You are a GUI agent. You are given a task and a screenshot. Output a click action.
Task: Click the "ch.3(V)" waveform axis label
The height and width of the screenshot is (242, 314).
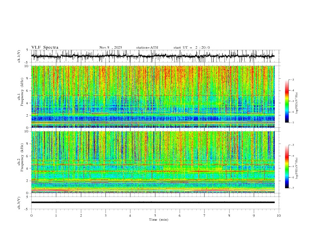pos(19,203)
